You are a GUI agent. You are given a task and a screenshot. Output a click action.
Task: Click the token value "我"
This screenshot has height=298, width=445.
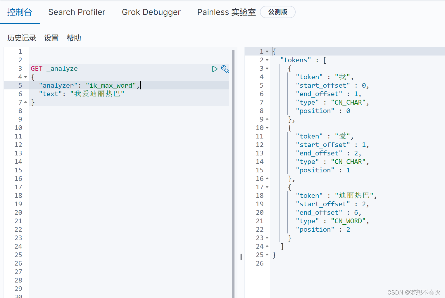pyautogui.click(x=342, y=77)
